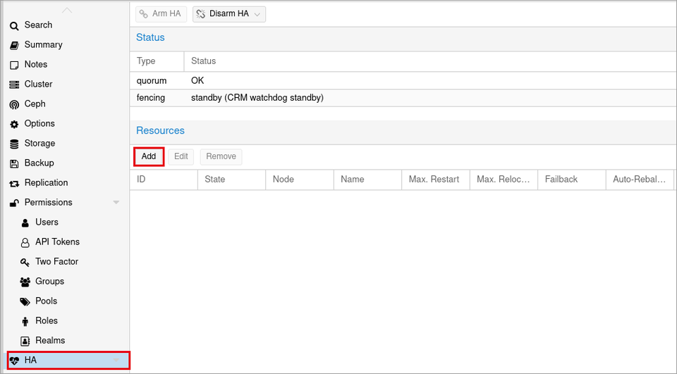The image size is (677, 374).
Task: Sort resources by ID column
Action: coord(164,180)
